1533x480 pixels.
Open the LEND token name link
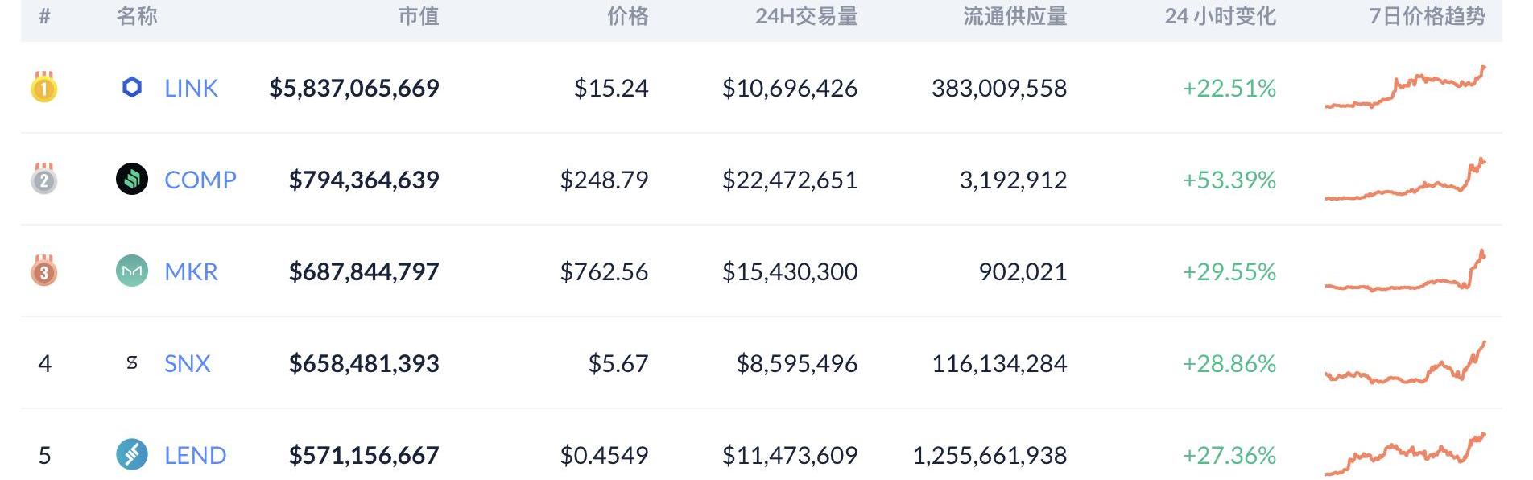coord(195,455)
